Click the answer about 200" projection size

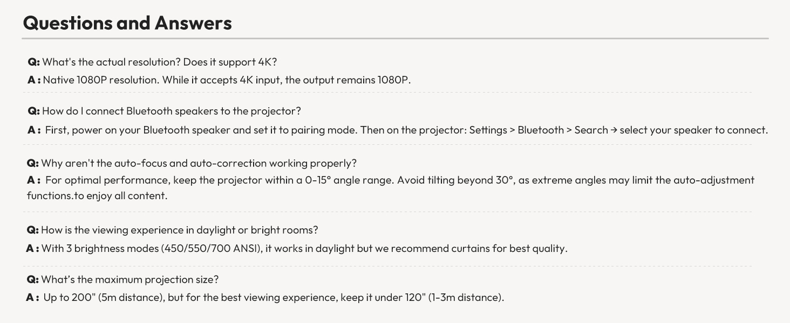[x=274, y=297]
